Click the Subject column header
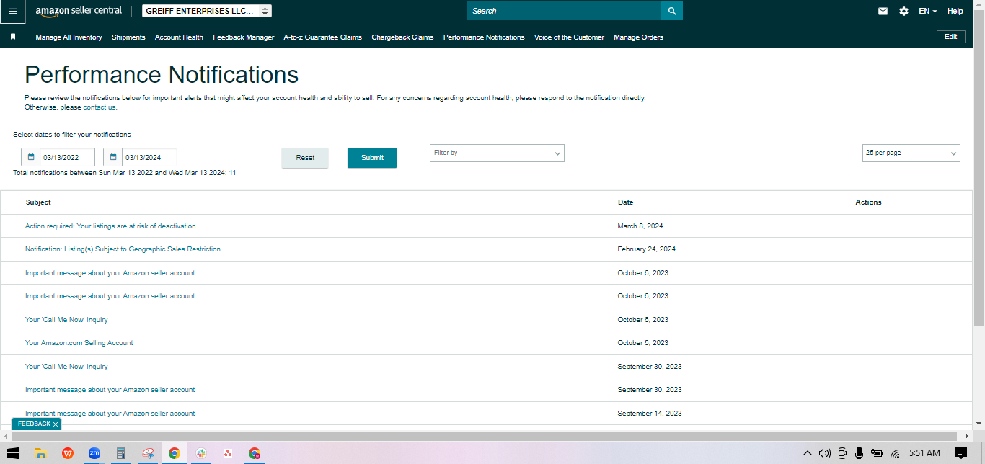 point(38,202)
